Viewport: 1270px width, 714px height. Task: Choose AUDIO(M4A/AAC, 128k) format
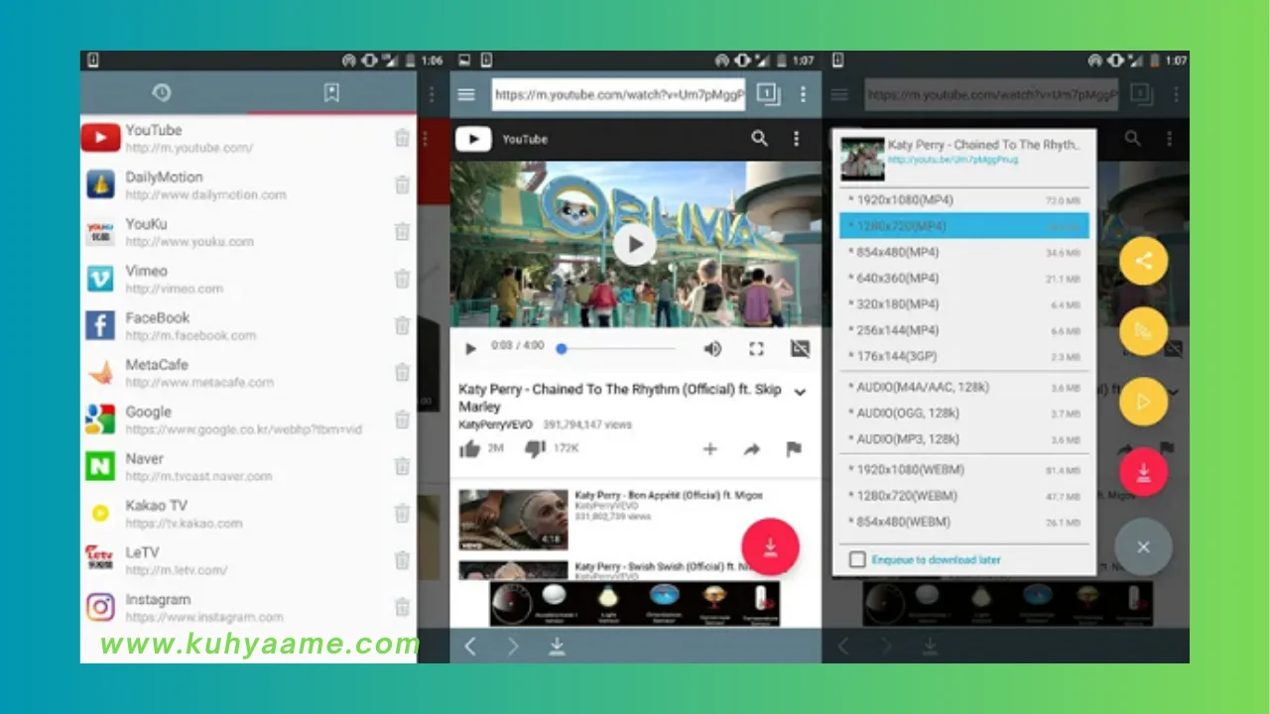(x=963, y=387)
